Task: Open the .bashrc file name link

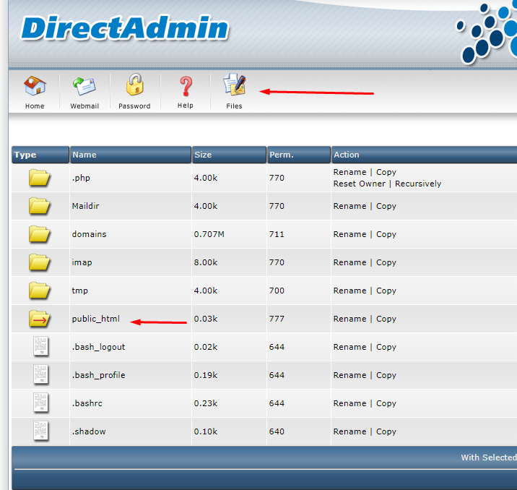Action: pyautogui.click(x=87, y=403)
